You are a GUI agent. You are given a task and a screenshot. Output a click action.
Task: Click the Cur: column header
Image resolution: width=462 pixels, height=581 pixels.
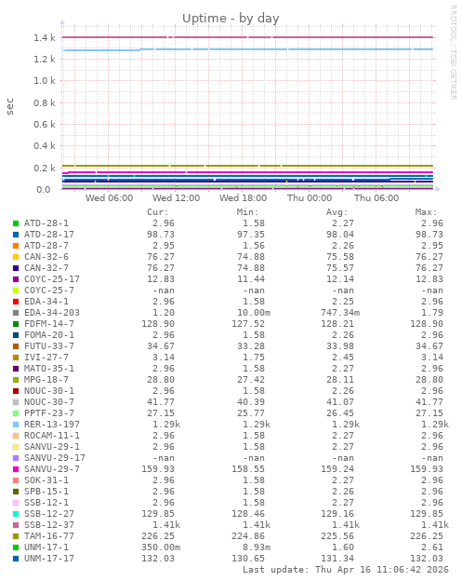pos(158,212)
